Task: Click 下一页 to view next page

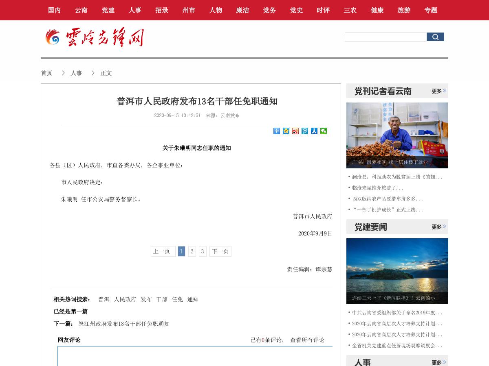Action: point(220,251)
